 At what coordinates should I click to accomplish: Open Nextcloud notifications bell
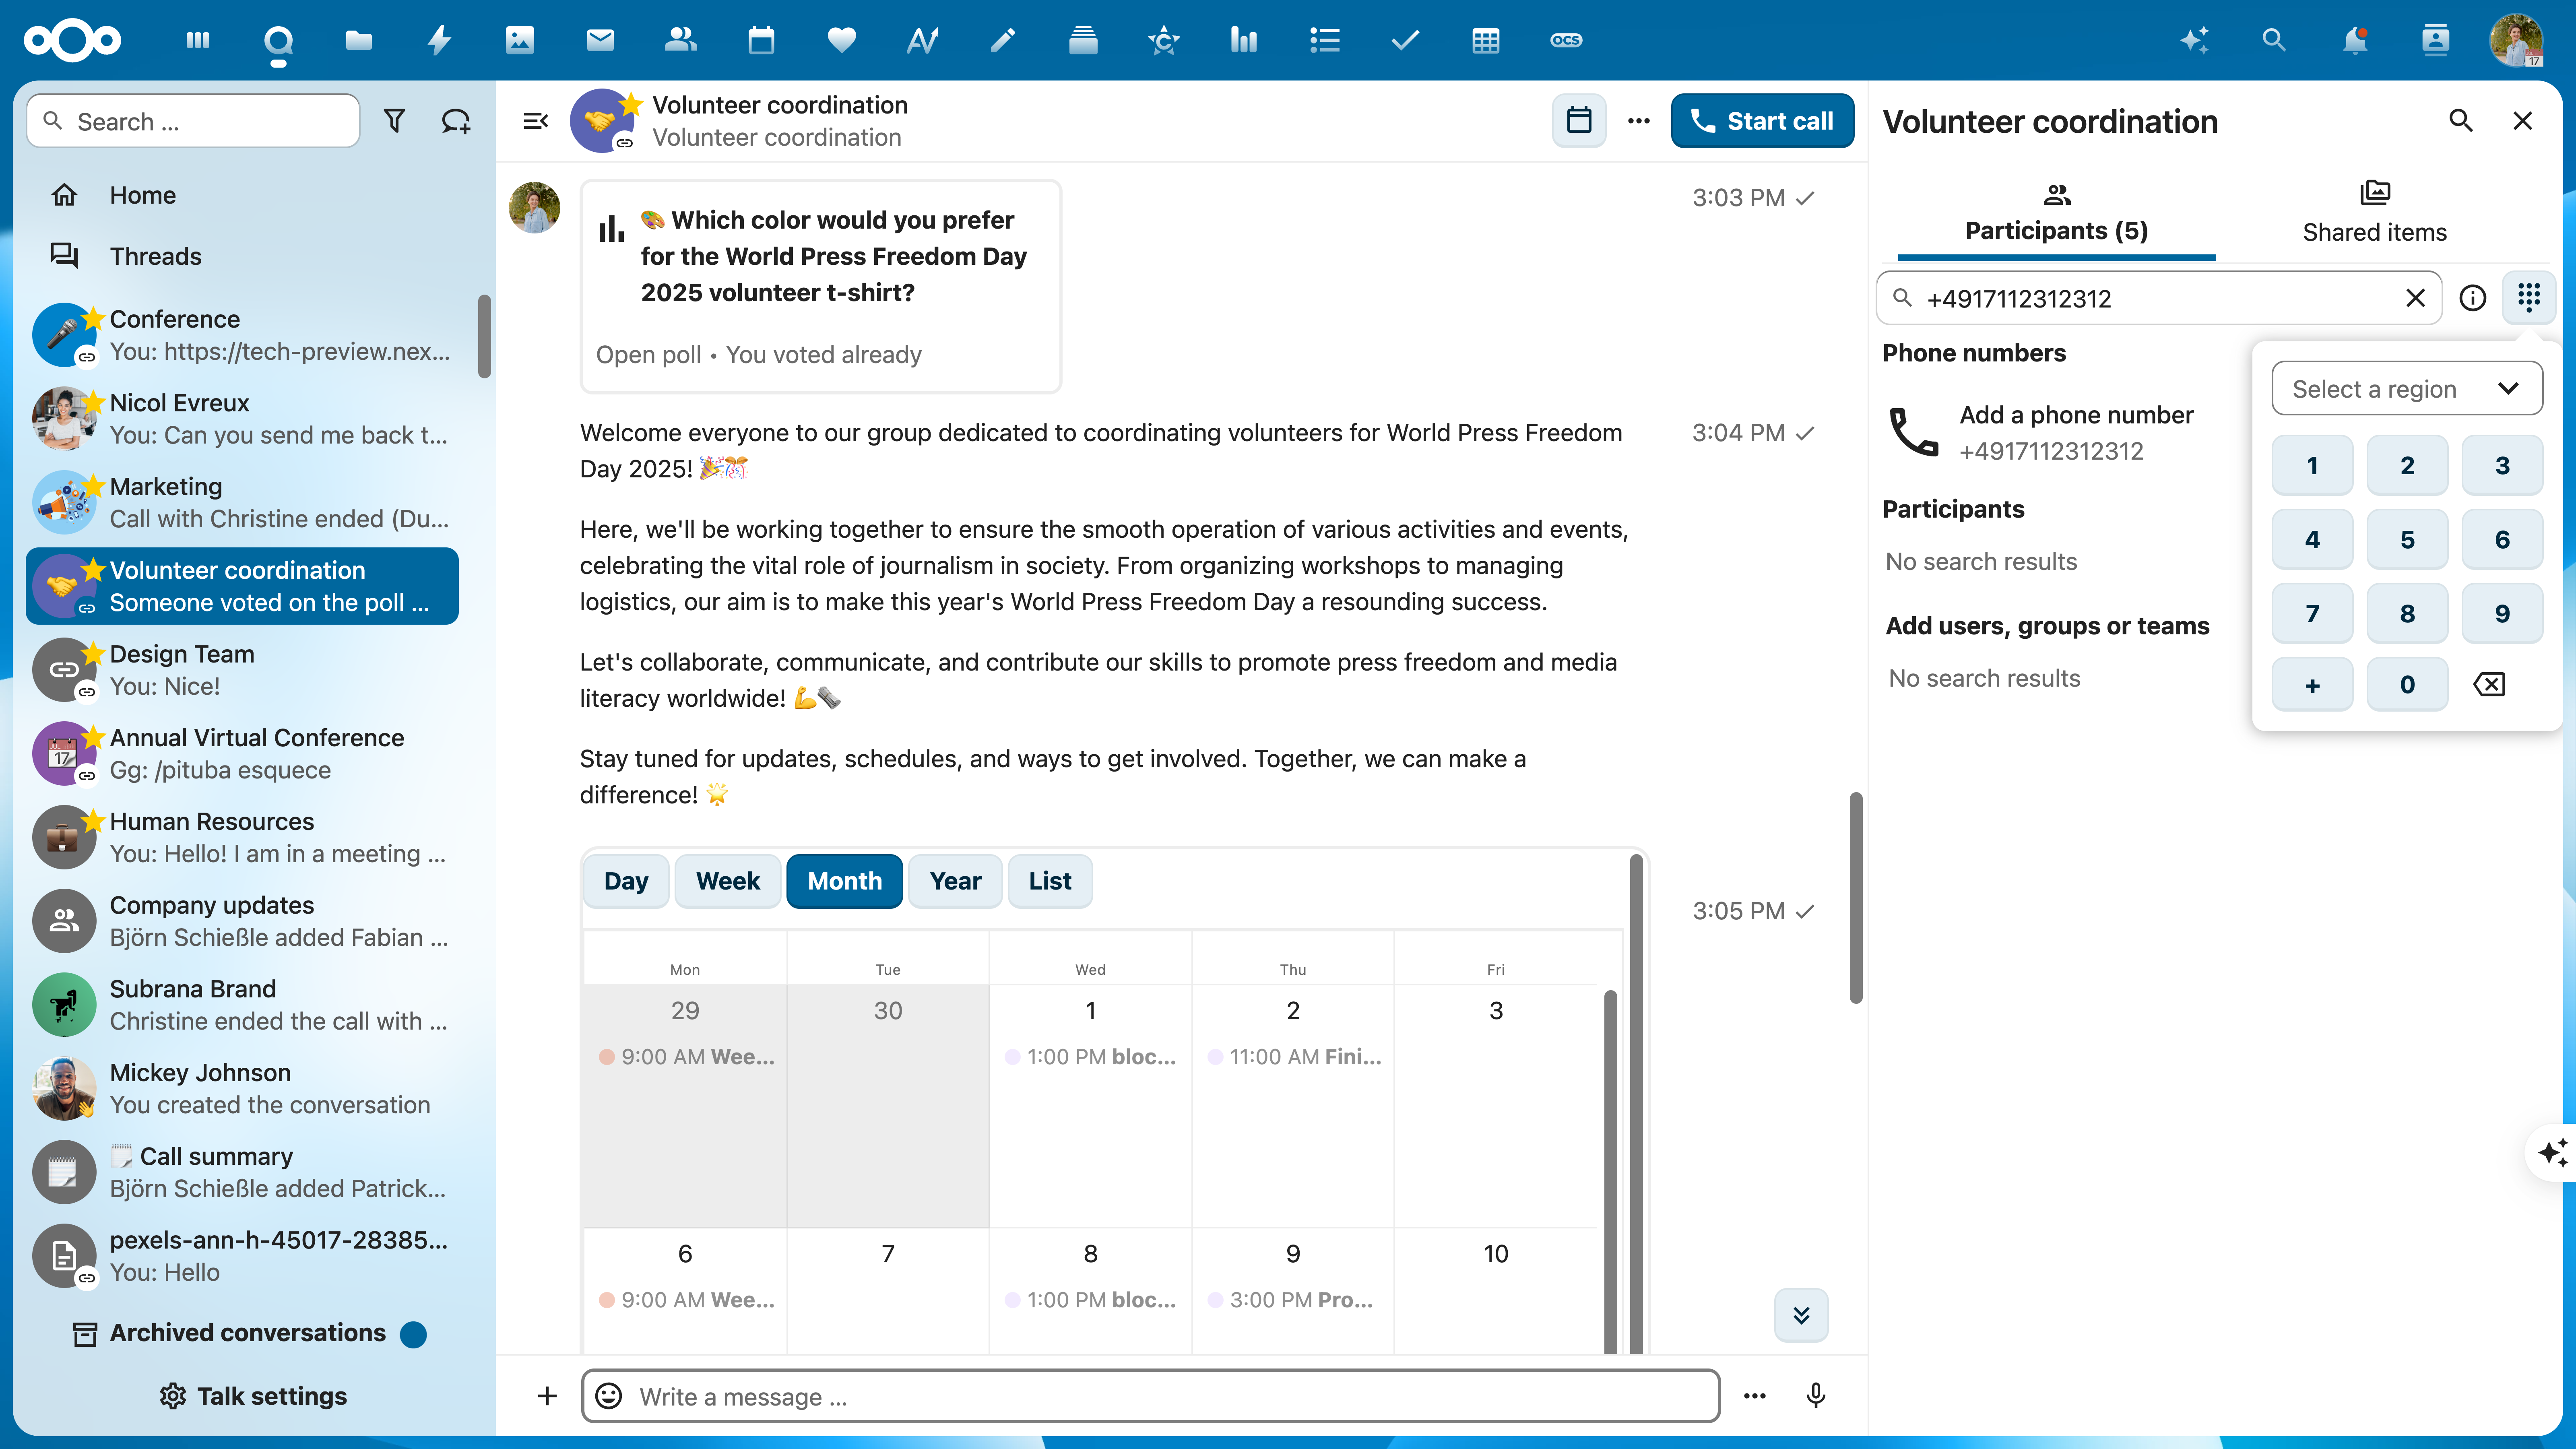(2355, 40)
